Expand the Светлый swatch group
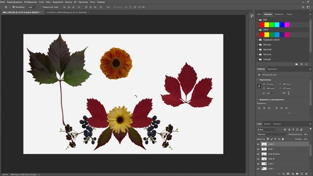The width and height of the screenshot is (313, 176). pyautogui.click(x=258, y=49)
